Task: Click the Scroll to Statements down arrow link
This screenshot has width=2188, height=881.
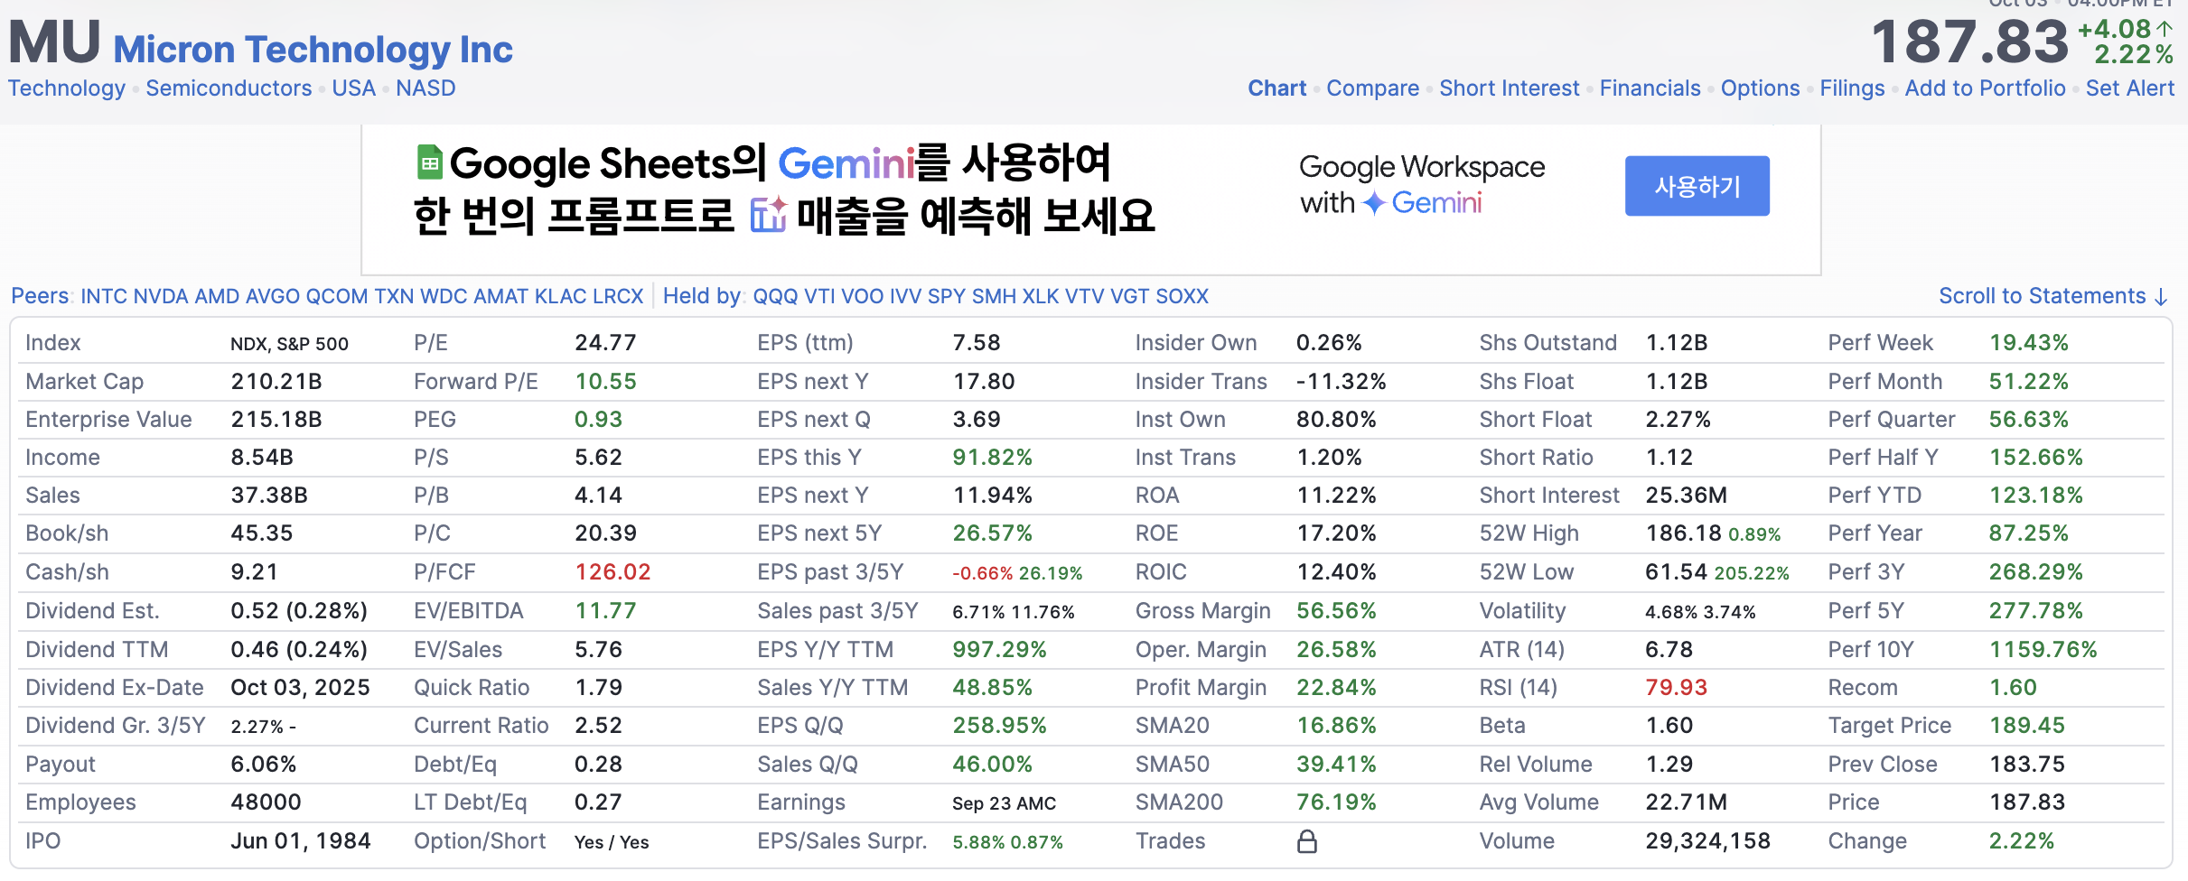Action: [x=2052, y=296]
